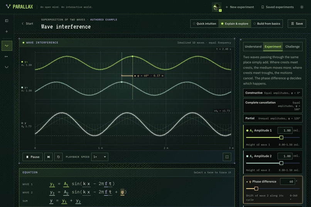Click the φ = 60° phase label on graph
311x207 pixels.
149,76
